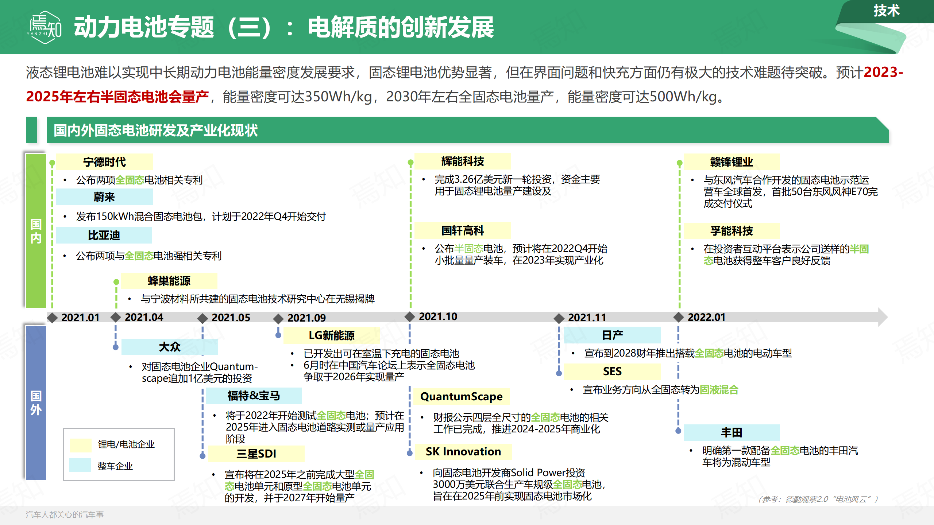The height and width of the screenshot is (525, 934).
Task: Click the 2021.05 timeline diamond marker
Action: click(x=202, y=318)
